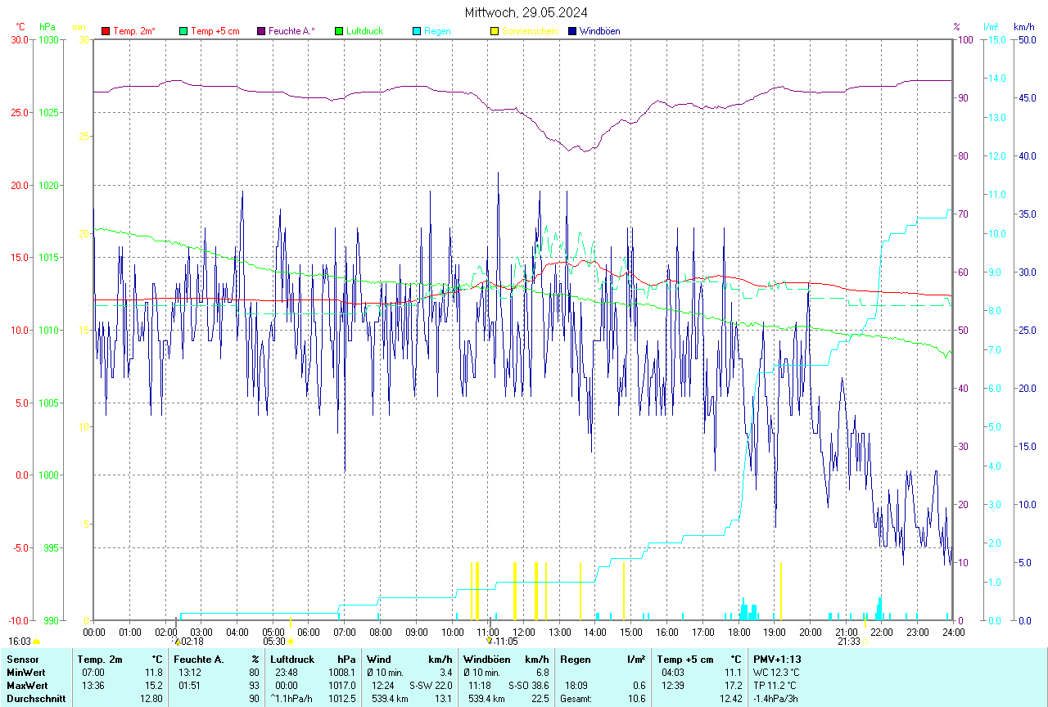The image size is (1048, 707).
Task: Click the Luftdruck column header in table
Action: pyautogui.click(x=292, y=659)
